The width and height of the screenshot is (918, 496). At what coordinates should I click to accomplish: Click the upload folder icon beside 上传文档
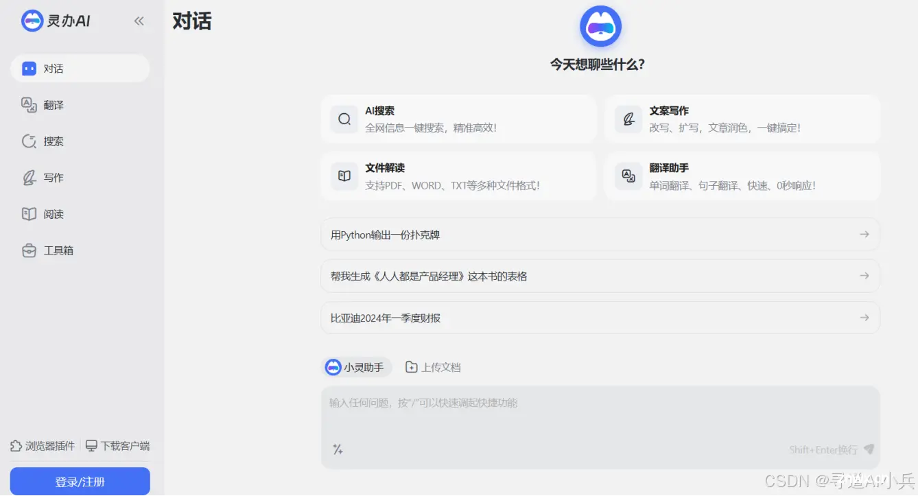411,367
